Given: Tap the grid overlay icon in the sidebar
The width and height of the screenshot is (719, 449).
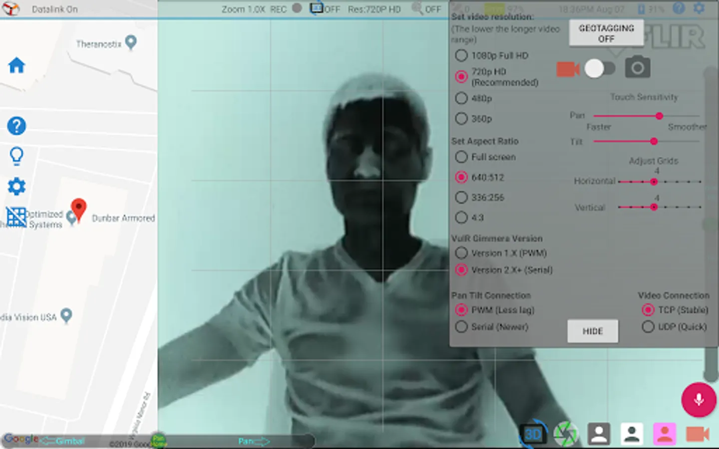Looking at the screenshot, I should point(16,218).
